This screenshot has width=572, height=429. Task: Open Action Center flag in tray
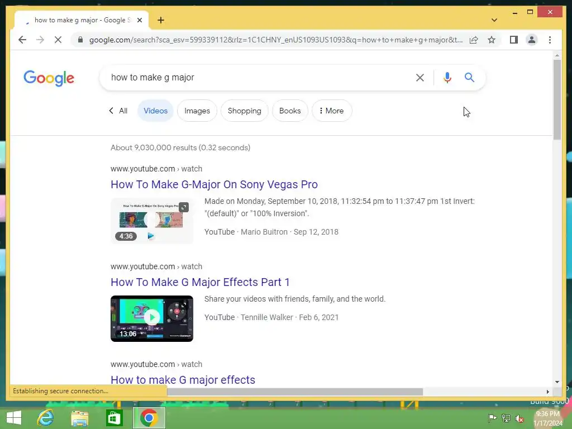[x=492, y=418]
